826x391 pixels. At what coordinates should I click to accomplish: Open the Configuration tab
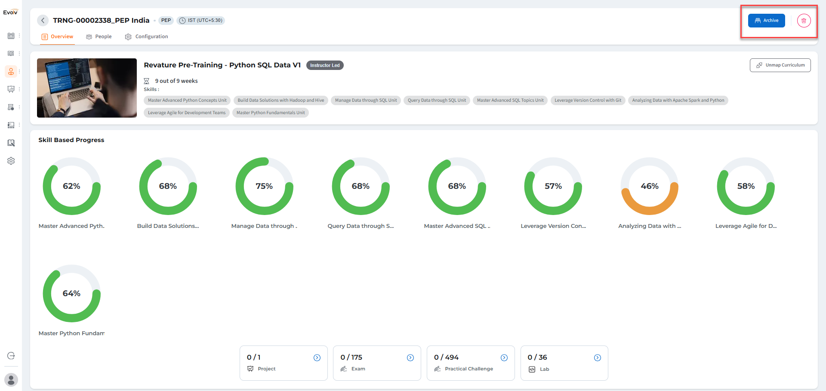[147, 37]
